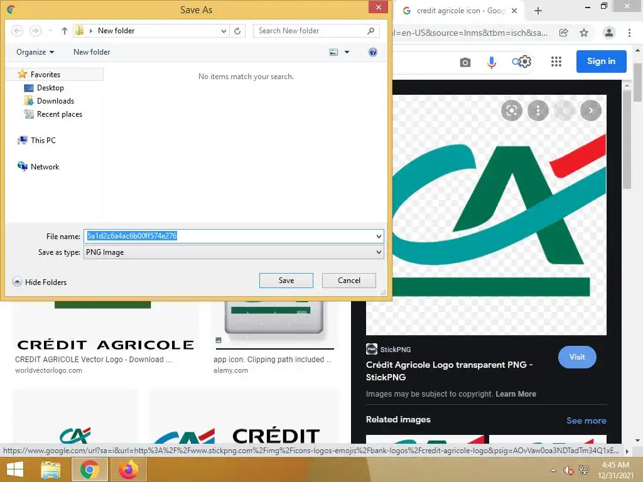Screen dimensions: 643x482
Task: Click the Sign in button
Action: (601, 62)
